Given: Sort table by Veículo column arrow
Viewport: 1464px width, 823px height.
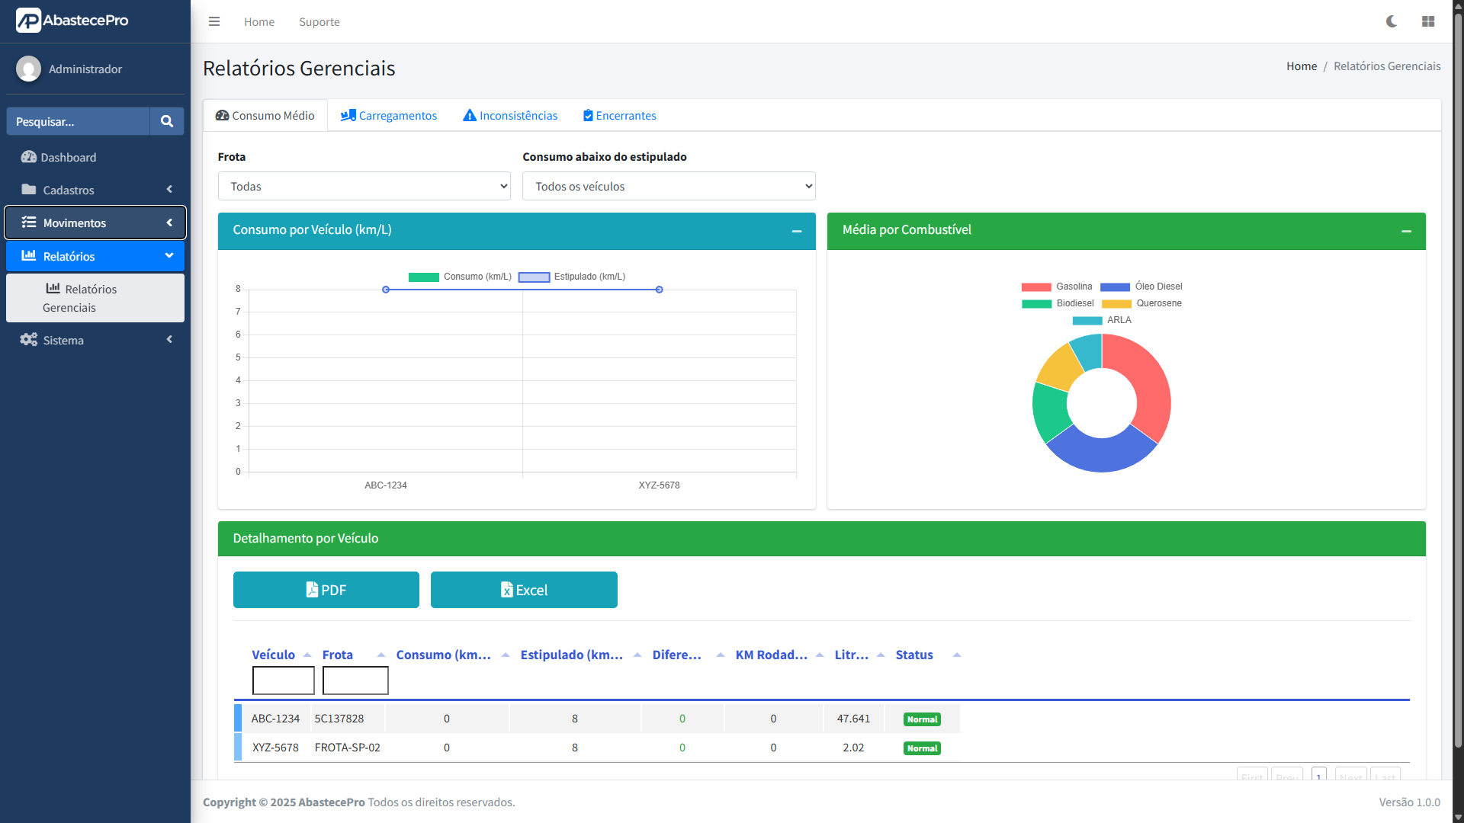Looking at the screenshot, I should click(x=307, y=655).
